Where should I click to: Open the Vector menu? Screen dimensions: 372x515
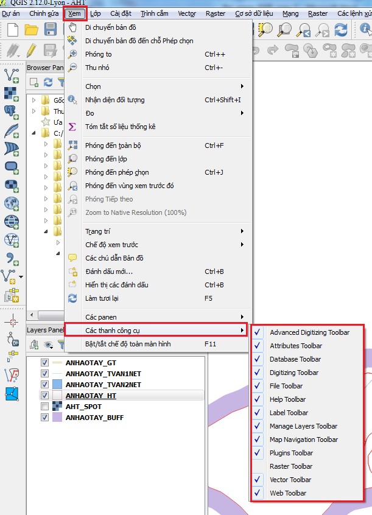(187, 13)
